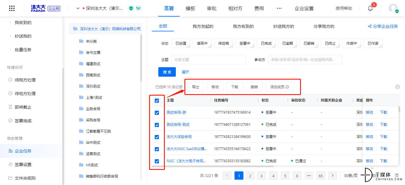This screenshot has height=185, width=405.
Task: Click the table horizontal scrollbar
Action: tap(213, 166)
